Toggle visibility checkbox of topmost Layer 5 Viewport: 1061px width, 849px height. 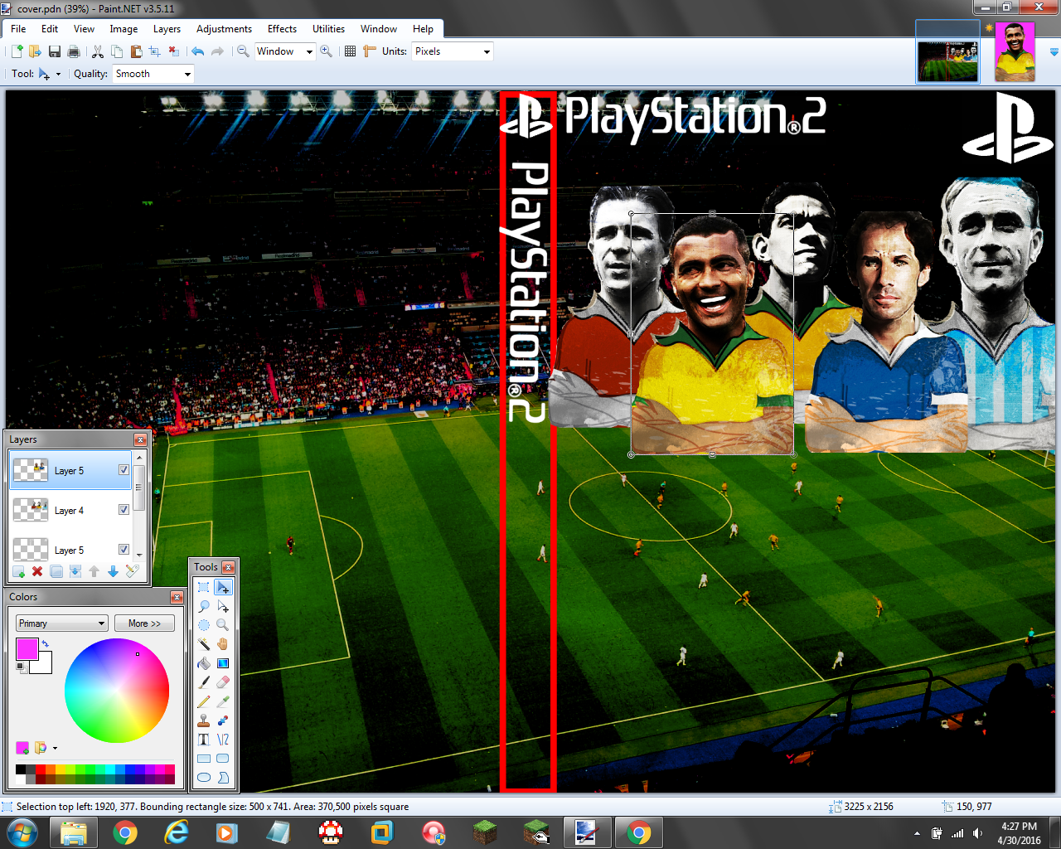pos(123,469)
